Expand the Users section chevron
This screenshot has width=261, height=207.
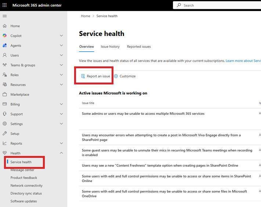(61, 55)
